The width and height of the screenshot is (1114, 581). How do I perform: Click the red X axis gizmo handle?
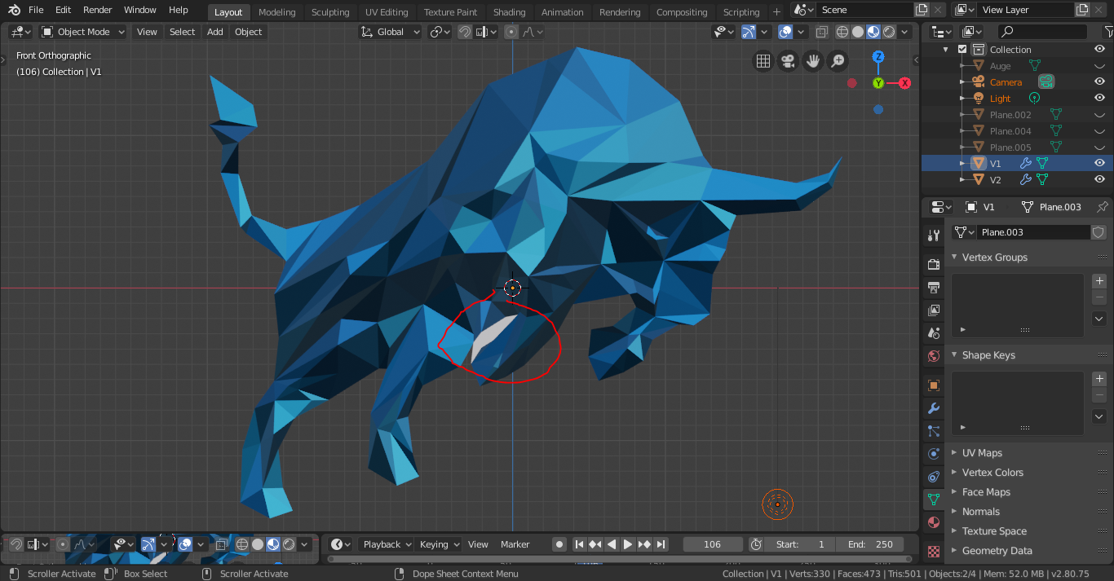[x=904, y=83]
